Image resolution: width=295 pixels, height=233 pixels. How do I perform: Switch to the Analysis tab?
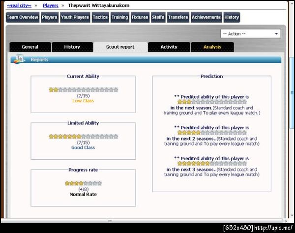[x=212, y=47]
